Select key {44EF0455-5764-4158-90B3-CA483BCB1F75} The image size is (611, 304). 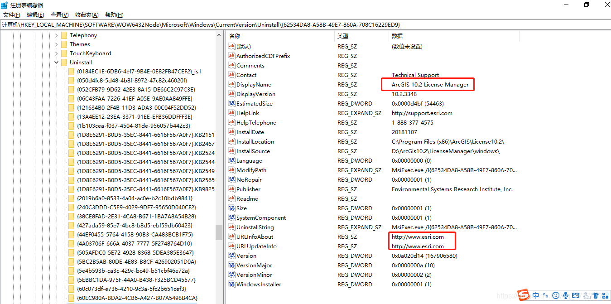(x=135, y=235)
